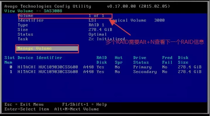Click the Hot Spr 'No' in the Secondary row
This screenshot has width=210, height=116.
117,72
